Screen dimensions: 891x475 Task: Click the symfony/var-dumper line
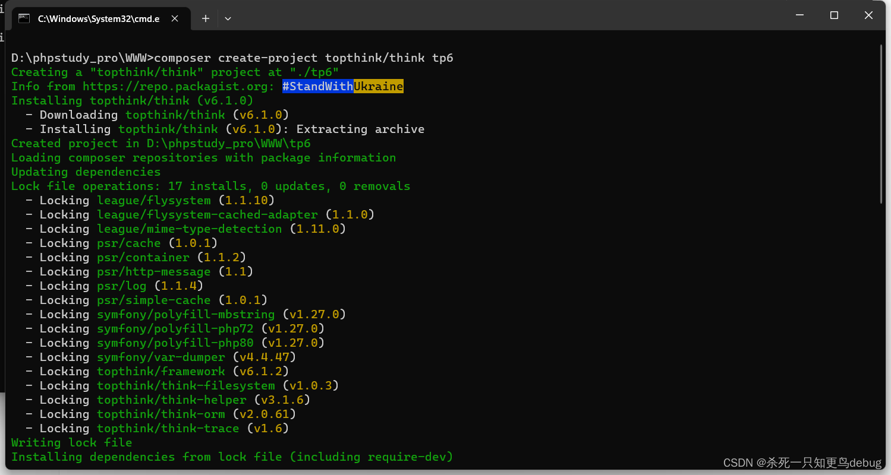(x=162, y=357)
